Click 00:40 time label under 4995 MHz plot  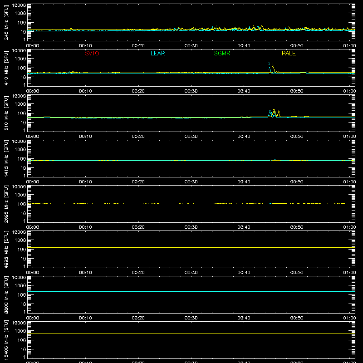click(x=244, y=273)
